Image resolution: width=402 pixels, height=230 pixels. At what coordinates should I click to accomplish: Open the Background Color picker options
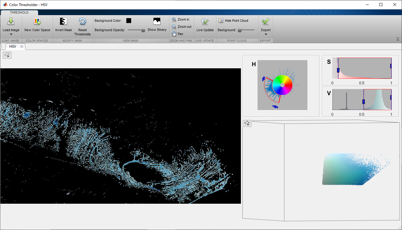tap(129, 21)
